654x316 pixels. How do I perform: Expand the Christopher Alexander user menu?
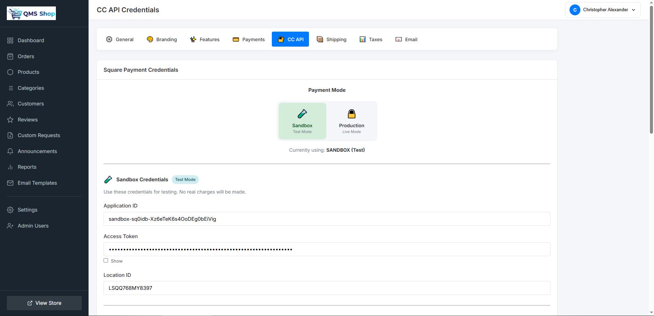coord(602,10)
